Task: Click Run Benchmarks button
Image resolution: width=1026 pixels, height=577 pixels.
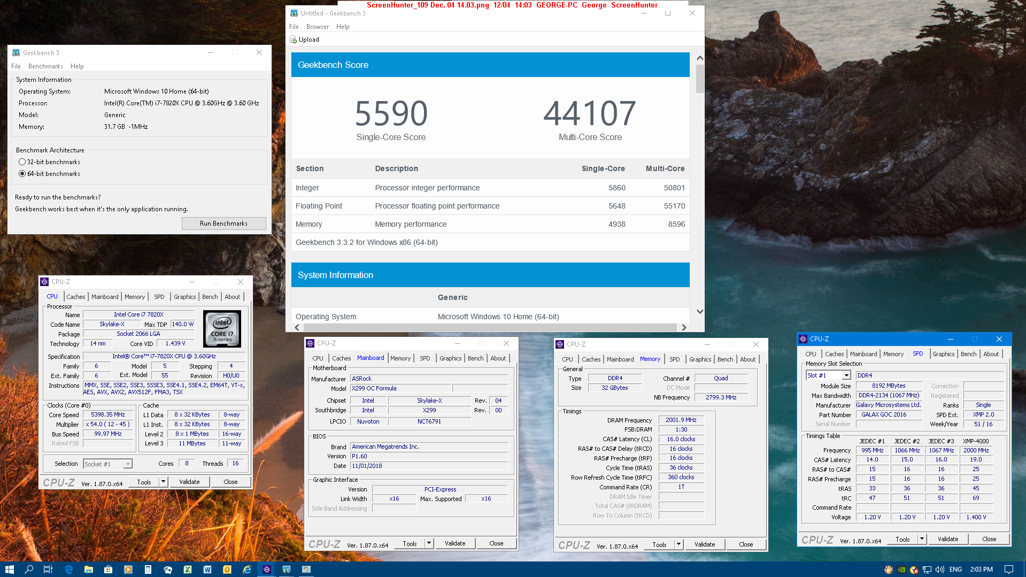Action: pyautogui.click(x=223, y=224)
